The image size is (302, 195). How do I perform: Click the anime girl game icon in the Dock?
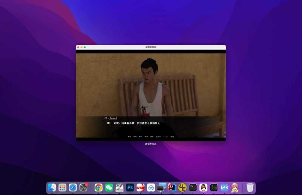pos(235,188)
